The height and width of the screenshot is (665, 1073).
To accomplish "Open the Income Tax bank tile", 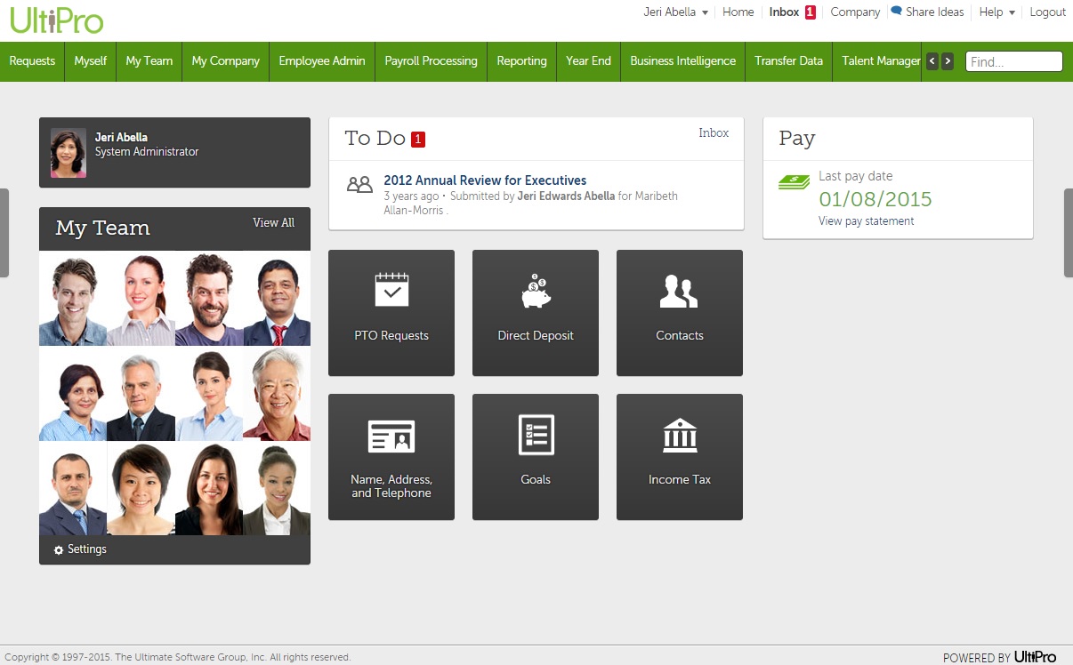I will click(x=679, y=456).
